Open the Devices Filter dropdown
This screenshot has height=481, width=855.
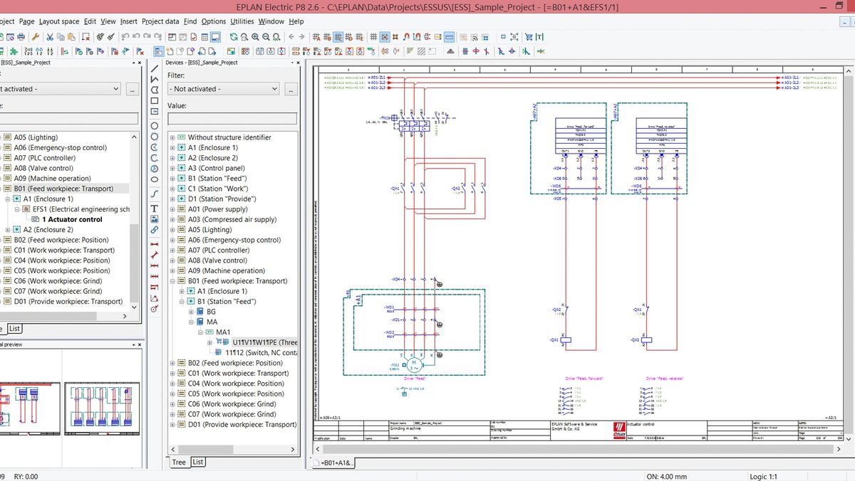point(224,89)
